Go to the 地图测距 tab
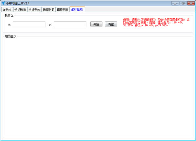196x141 pixels. 48,9
